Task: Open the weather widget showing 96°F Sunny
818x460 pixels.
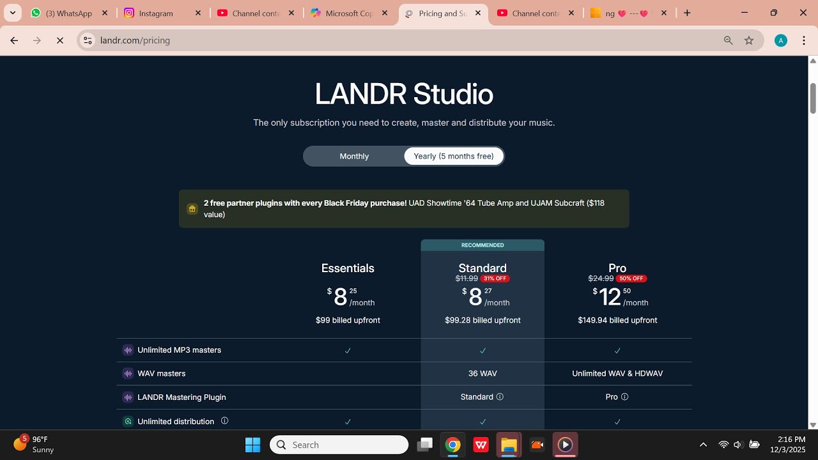Action: click(35, 445)
